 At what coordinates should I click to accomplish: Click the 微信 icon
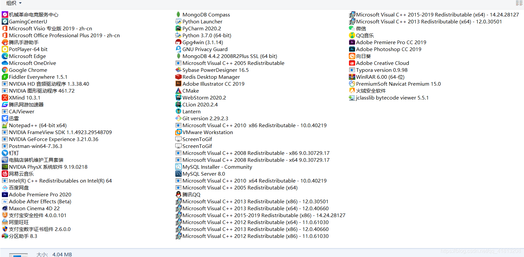(x=352, y=28)
